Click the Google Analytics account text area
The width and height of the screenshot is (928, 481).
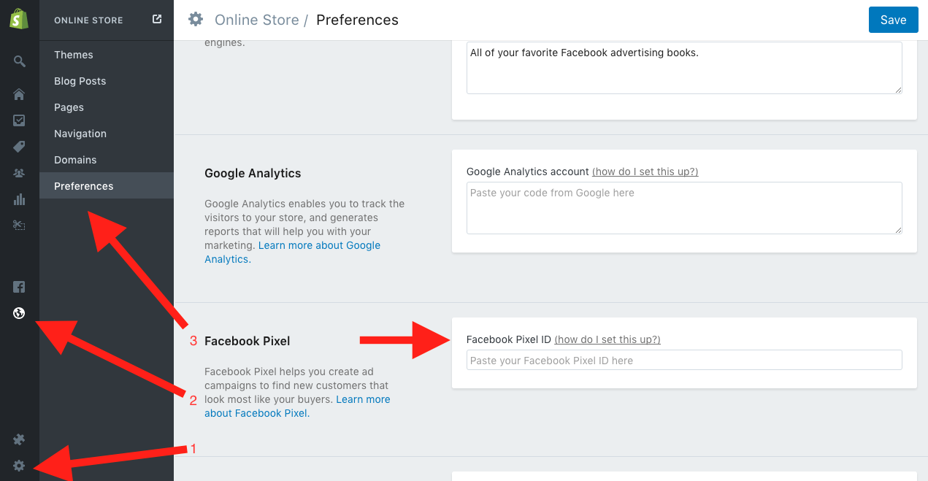684,208
